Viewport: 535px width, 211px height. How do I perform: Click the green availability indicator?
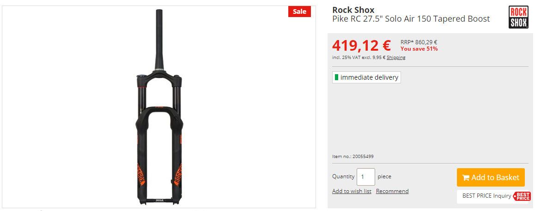336,77
